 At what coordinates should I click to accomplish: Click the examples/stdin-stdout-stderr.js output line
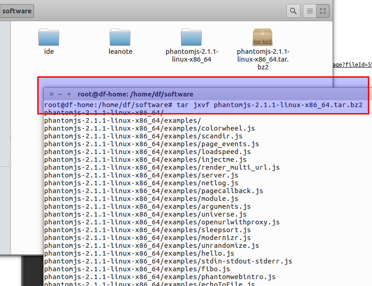[168, 261]
